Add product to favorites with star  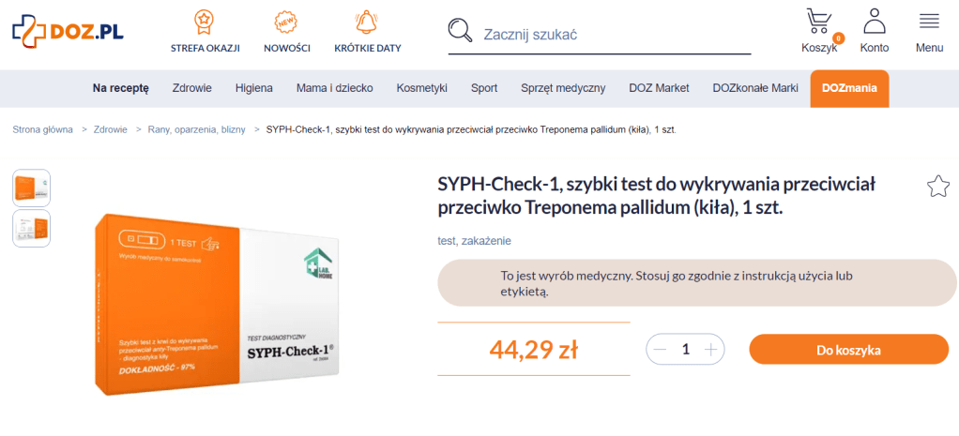tap(937, 187)
